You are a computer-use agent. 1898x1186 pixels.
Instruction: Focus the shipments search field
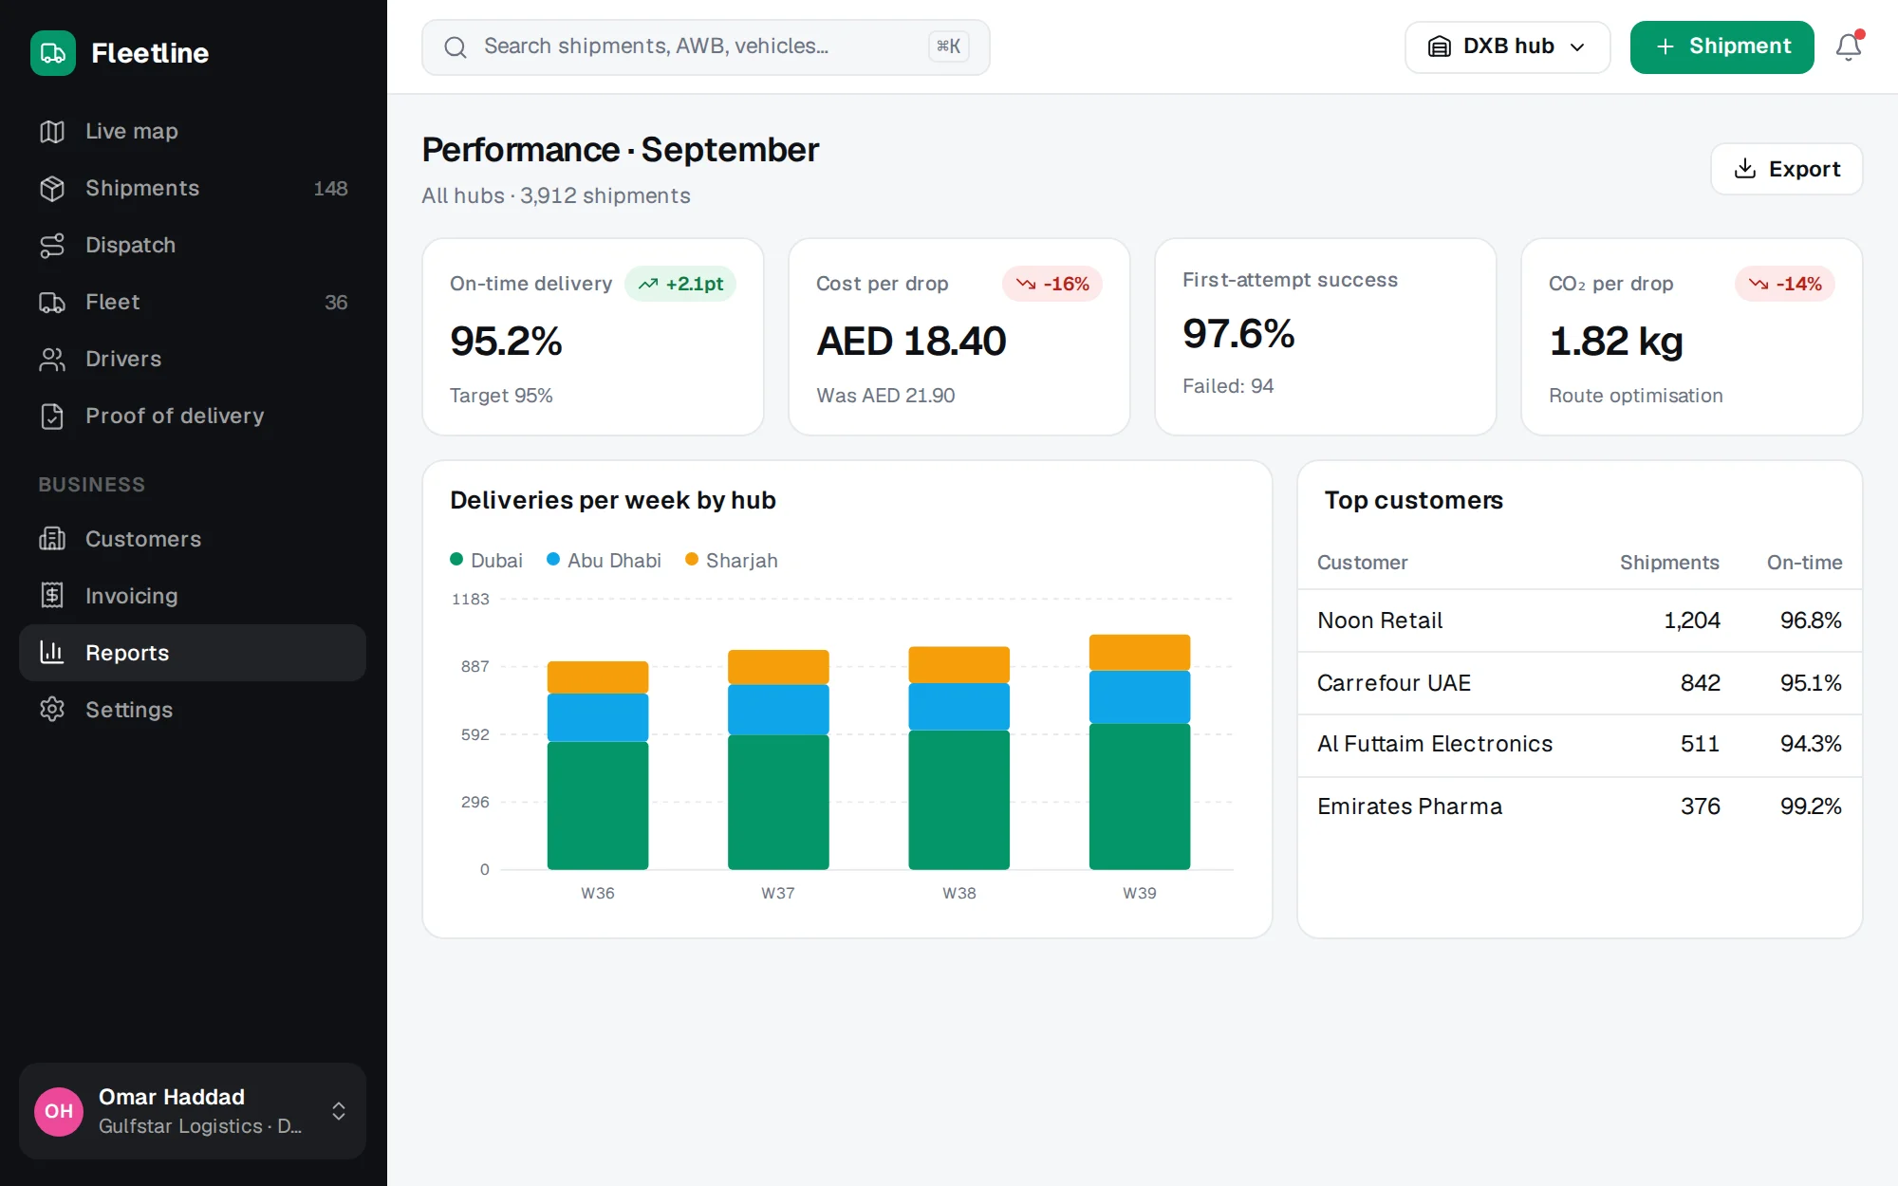point(705,47)
